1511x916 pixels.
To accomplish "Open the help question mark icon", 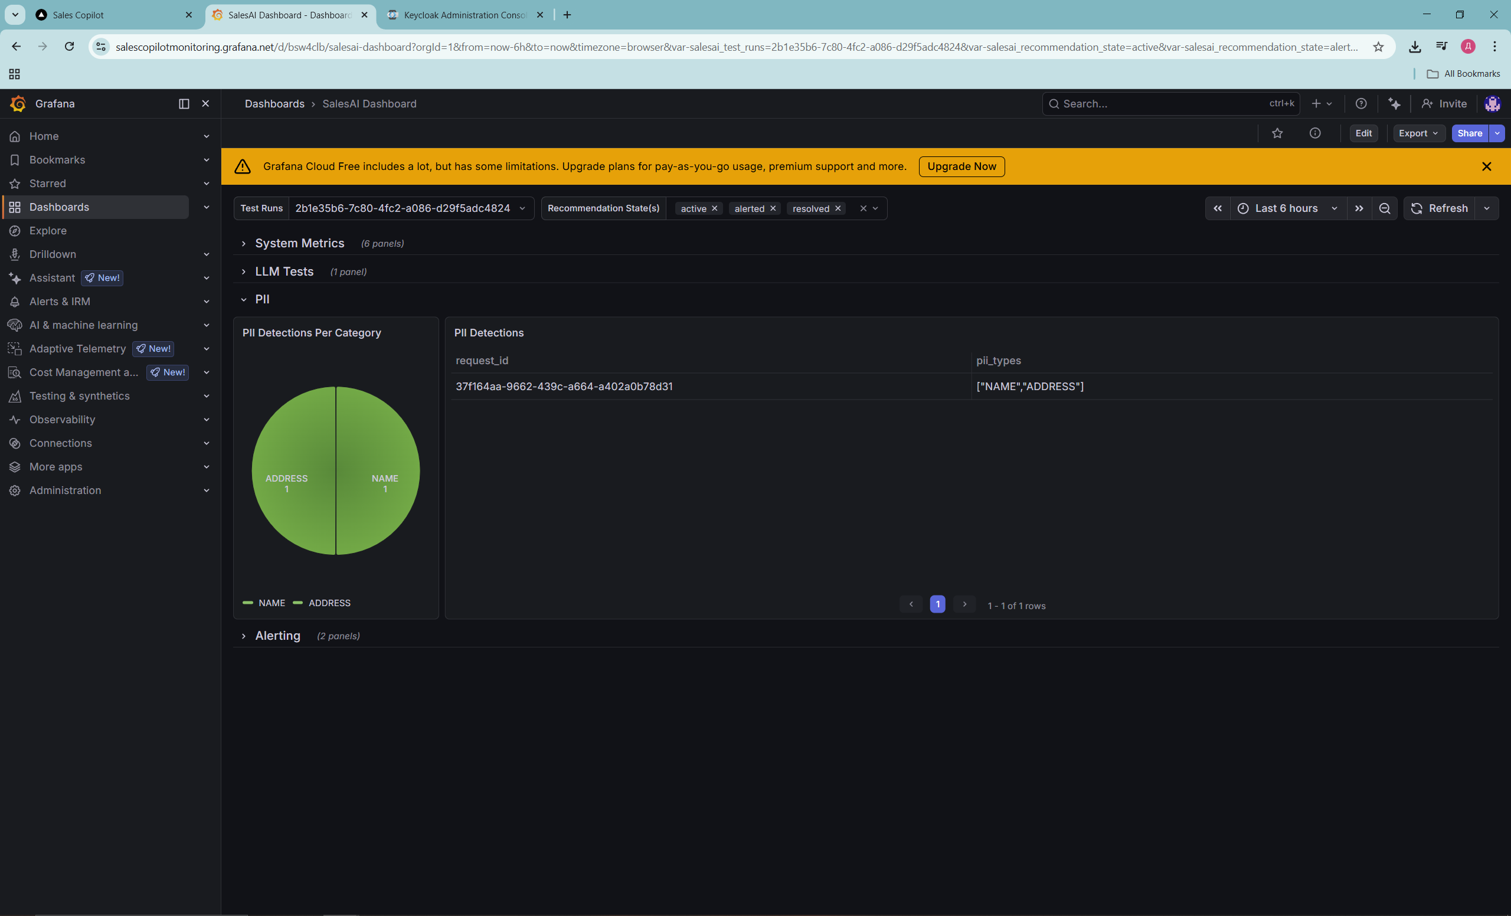I will coord(1360,104).
